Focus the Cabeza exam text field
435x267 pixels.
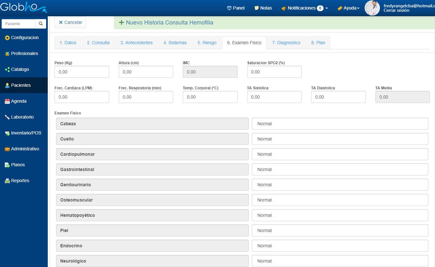[340, 124]
